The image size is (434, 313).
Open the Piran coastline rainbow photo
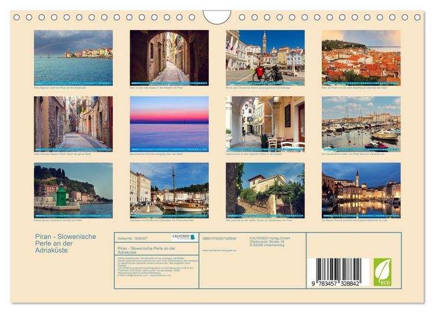pos(73,57)
